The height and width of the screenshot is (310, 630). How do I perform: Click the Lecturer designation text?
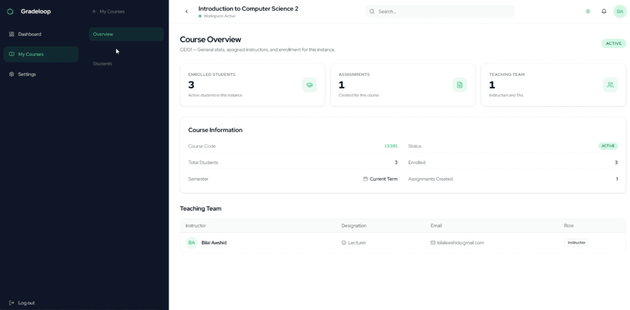tap(357, 243)
